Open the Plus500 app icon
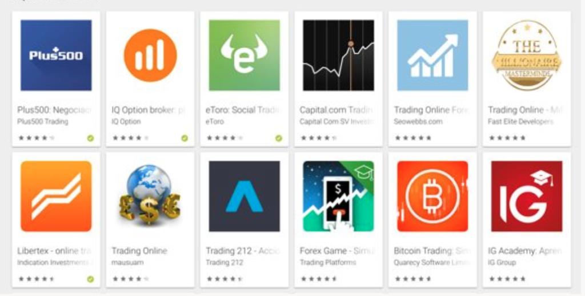The width and height of the screenshot is (585, 296). pos(56,55)
